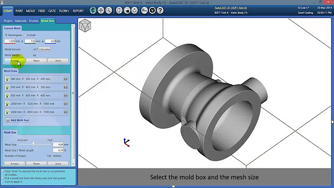Click the 720 mm mold width field
The image size is (334, 188).
point(30,41)
